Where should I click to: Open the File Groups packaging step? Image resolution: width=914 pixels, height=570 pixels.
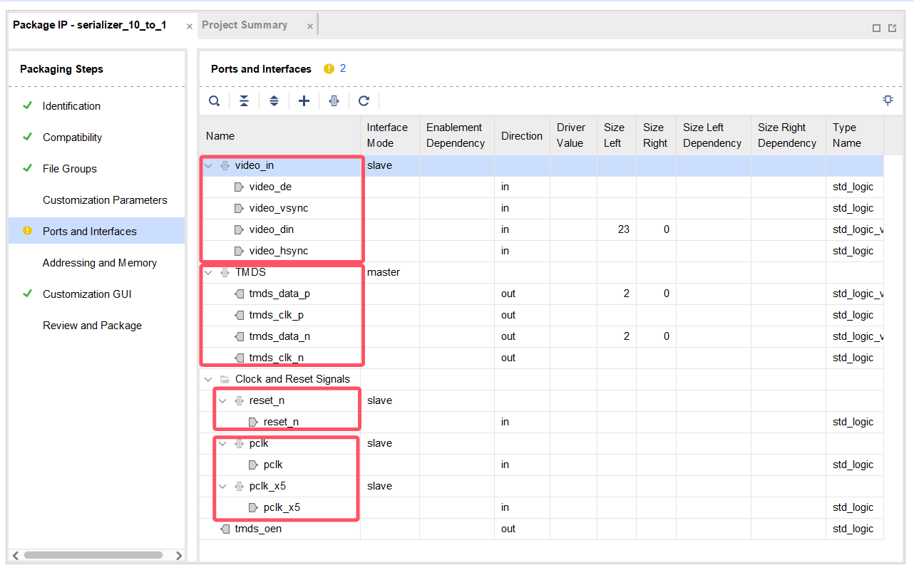click(69, 169)
